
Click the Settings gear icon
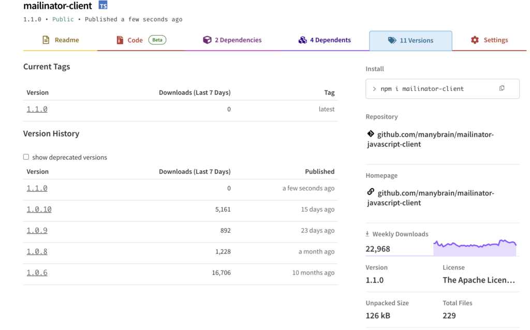click(475, 39)
